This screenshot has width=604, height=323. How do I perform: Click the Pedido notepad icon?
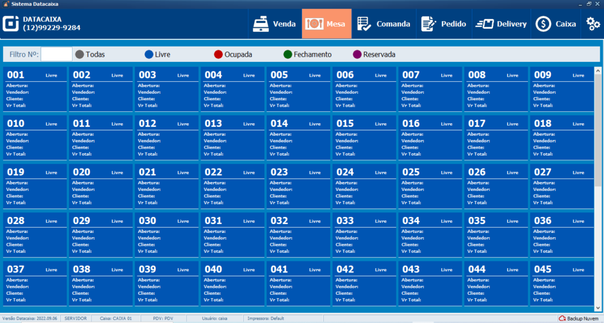[x=428, y=24]
